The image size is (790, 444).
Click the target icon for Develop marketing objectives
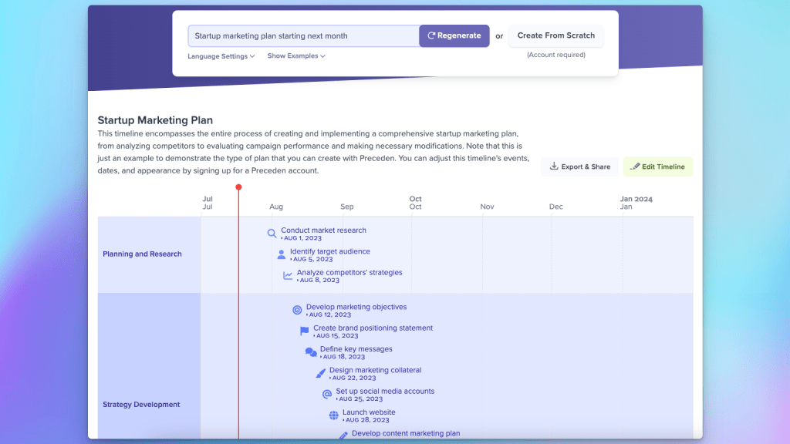[297, 310]
